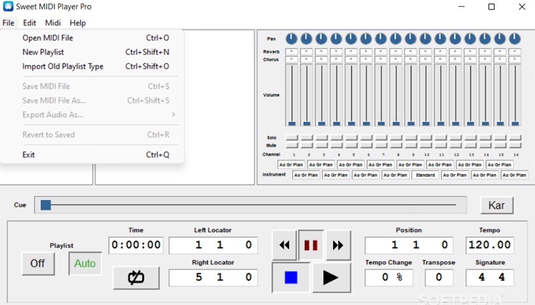This screenshot has width=535, height=305.
Task: Click the Chorus box for channel 1
Action: click(x=292, y=60)
